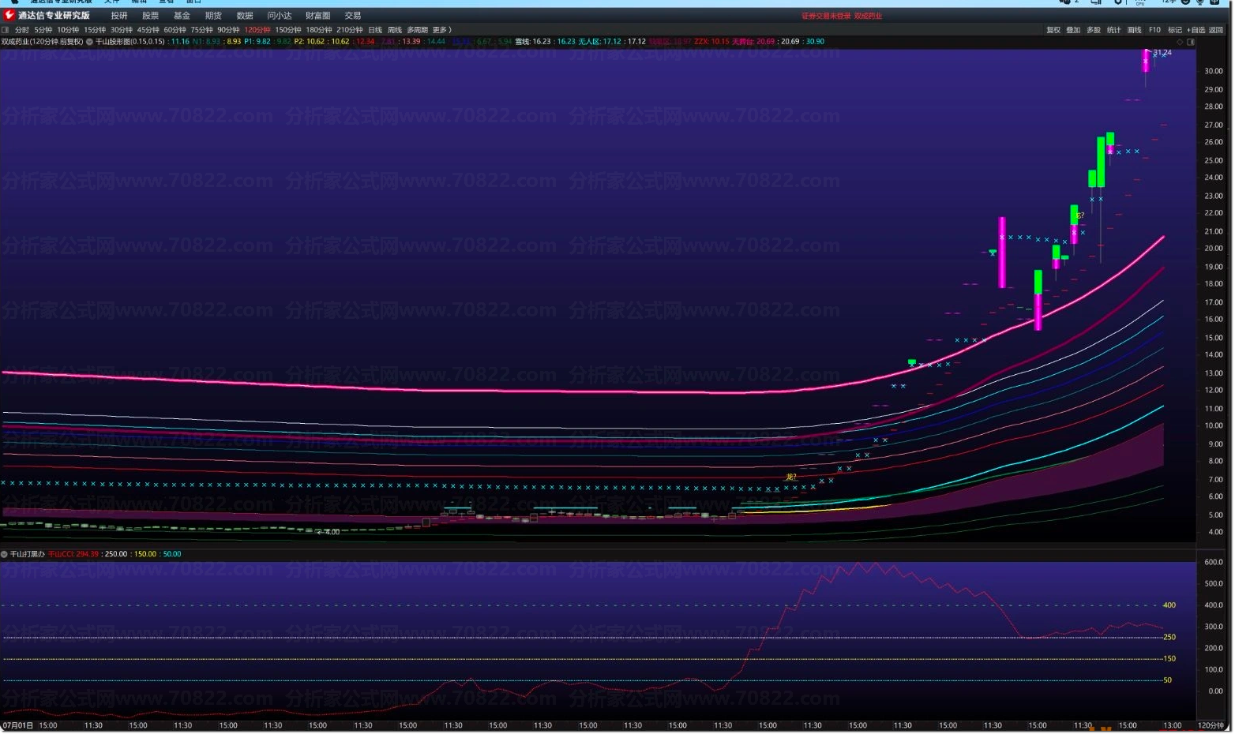
Task: Expand the 更多 periods list
Action: (x=441, y=30)
